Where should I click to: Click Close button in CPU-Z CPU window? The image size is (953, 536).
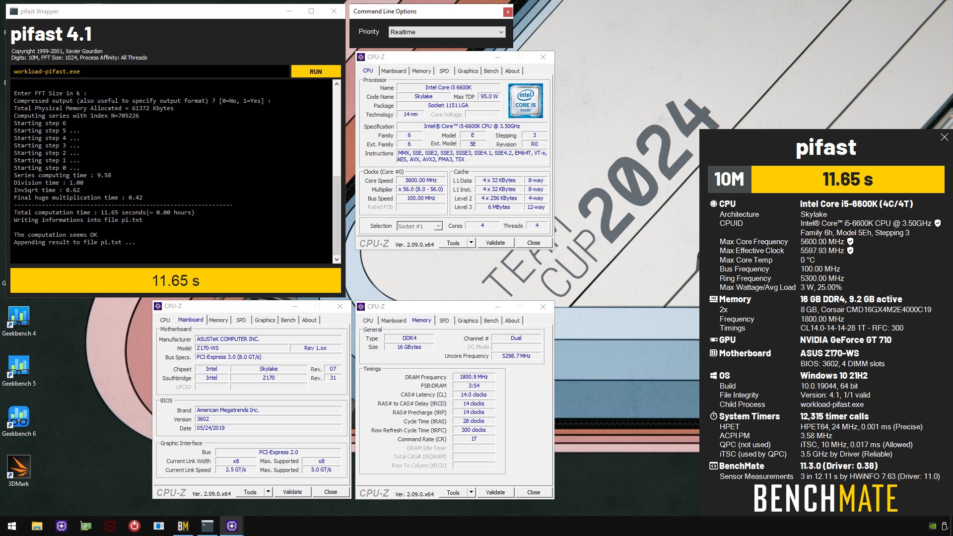point(534,243)
